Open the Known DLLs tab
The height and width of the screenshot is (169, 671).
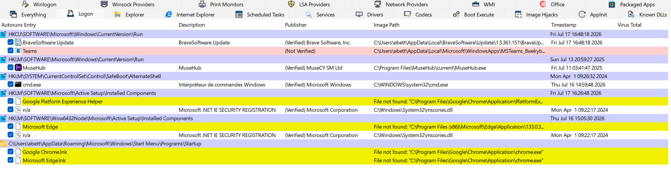pos(647,15)
